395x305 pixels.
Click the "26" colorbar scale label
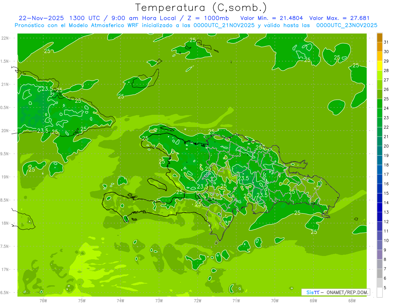386,89
